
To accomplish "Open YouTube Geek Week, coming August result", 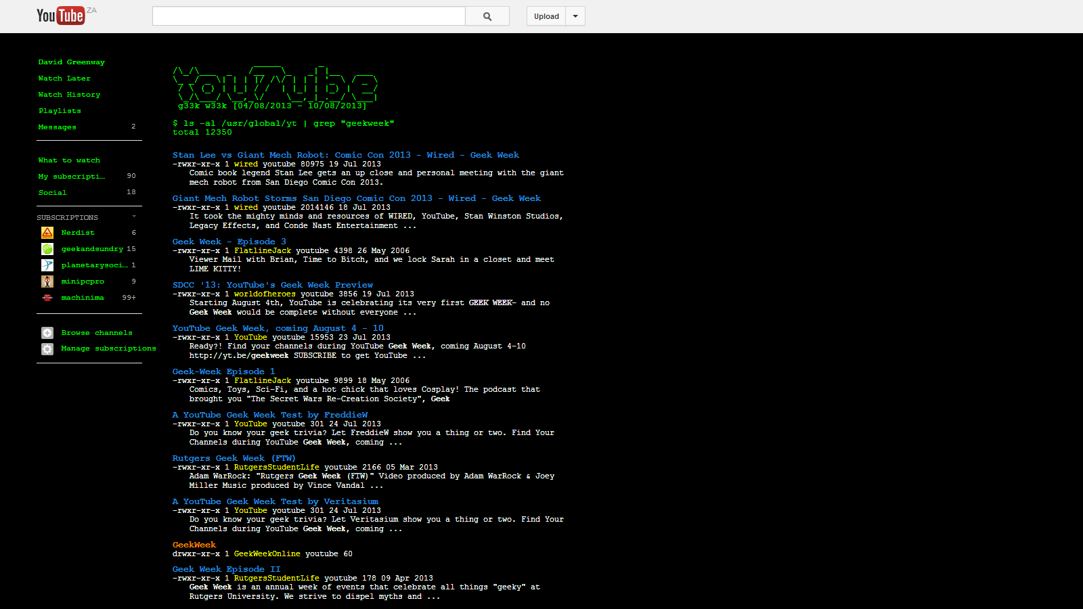I will click(x=278, y=328).
